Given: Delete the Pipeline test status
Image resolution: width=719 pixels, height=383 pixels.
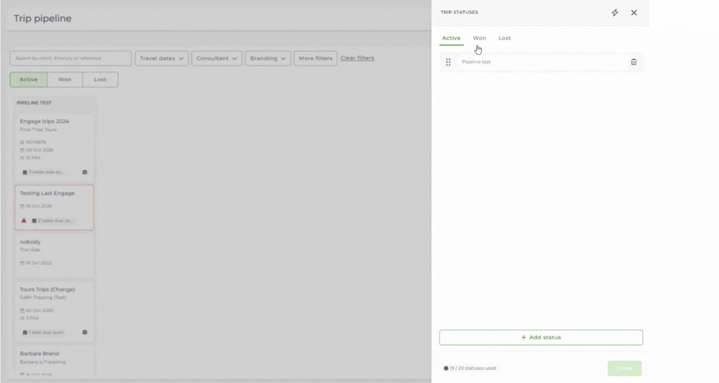Looking at the screenshot, I should (x=634, y=62).
